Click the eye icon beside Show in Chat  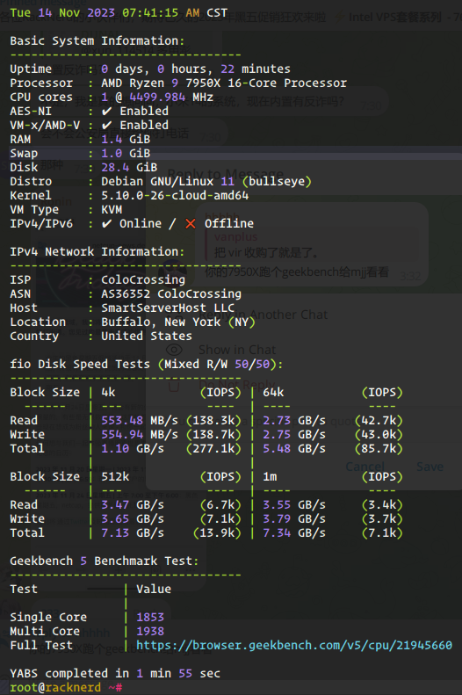pos(174,350)
